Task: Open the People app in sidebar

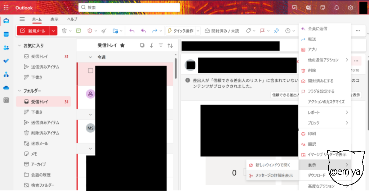Action: (x=6, y=48)
